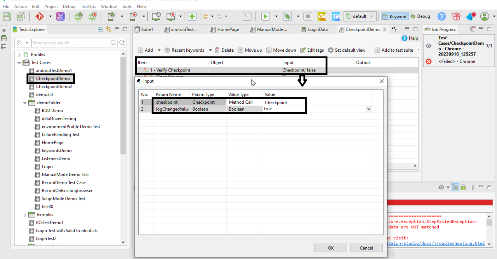Click OK in the Input dialog
This screenshot has width=497, height=259.
point(330,248)
